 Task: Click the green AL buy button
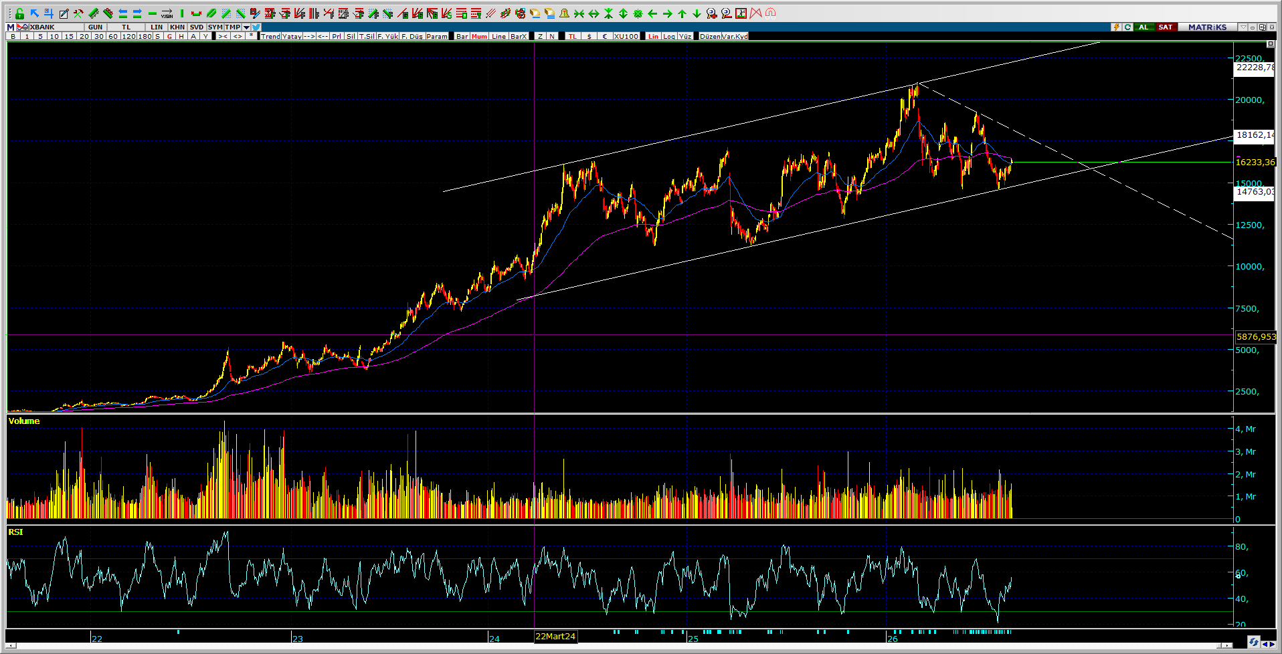click(x=1143, y=27)
